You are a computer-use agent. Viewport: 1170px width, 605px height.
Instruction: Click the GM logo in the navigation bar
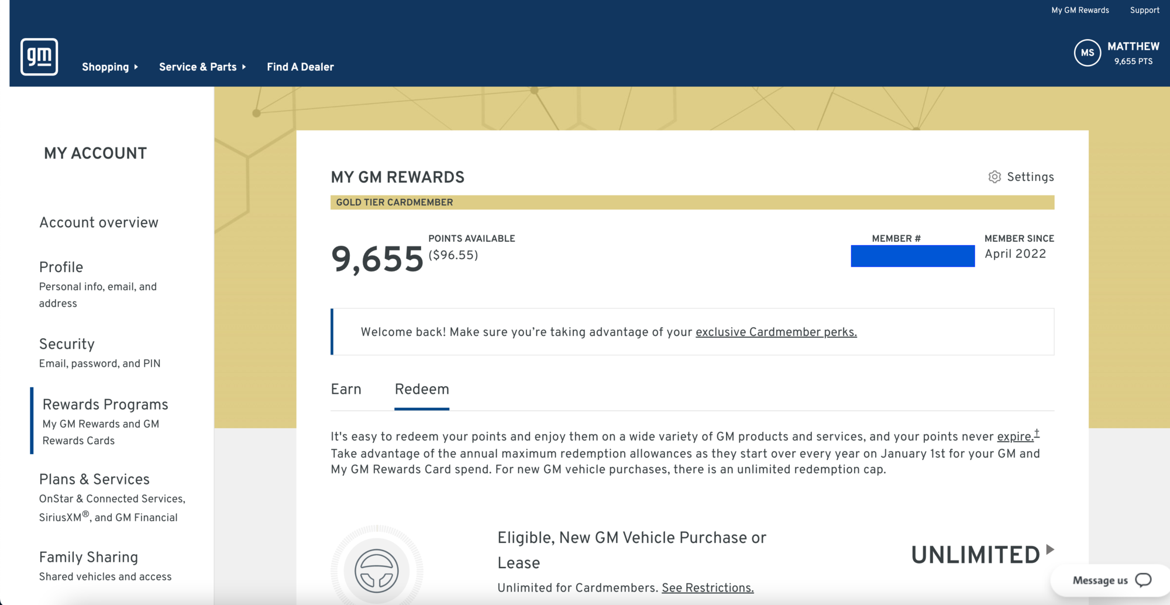click(40, 56)
